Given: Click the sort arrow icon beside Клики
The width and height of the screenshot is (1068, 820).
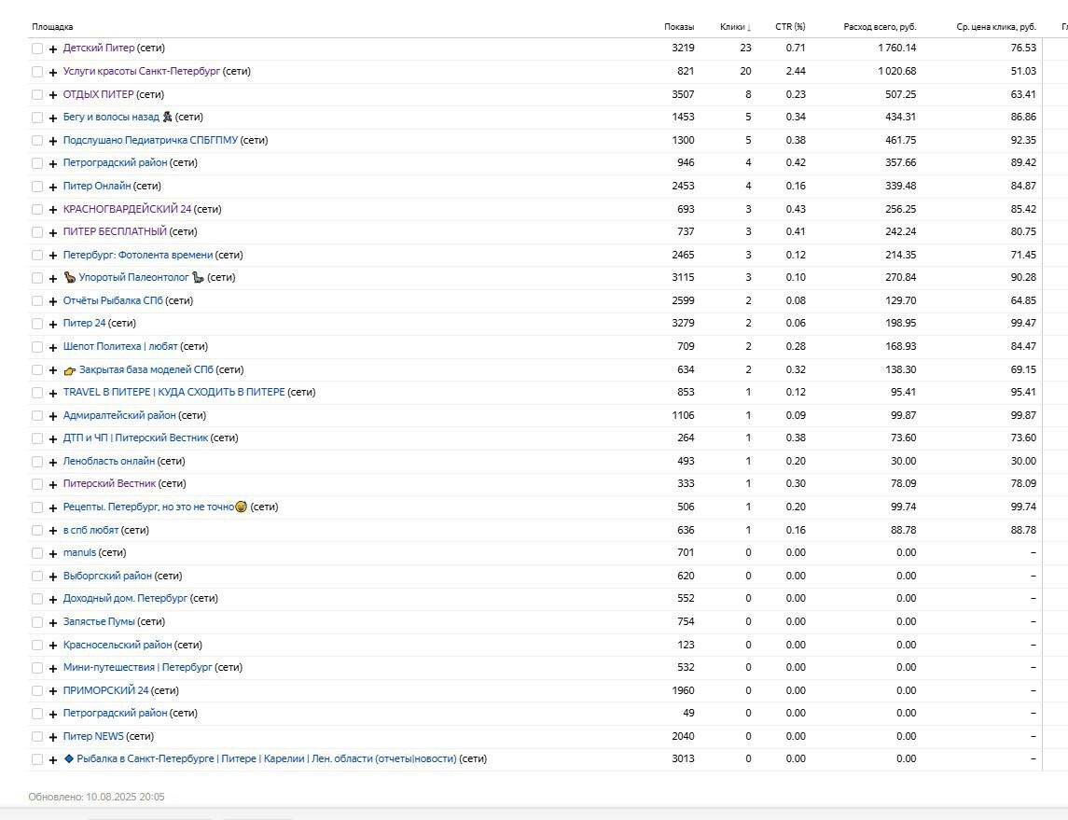Looking at the screenshot, I should [749, 27].
